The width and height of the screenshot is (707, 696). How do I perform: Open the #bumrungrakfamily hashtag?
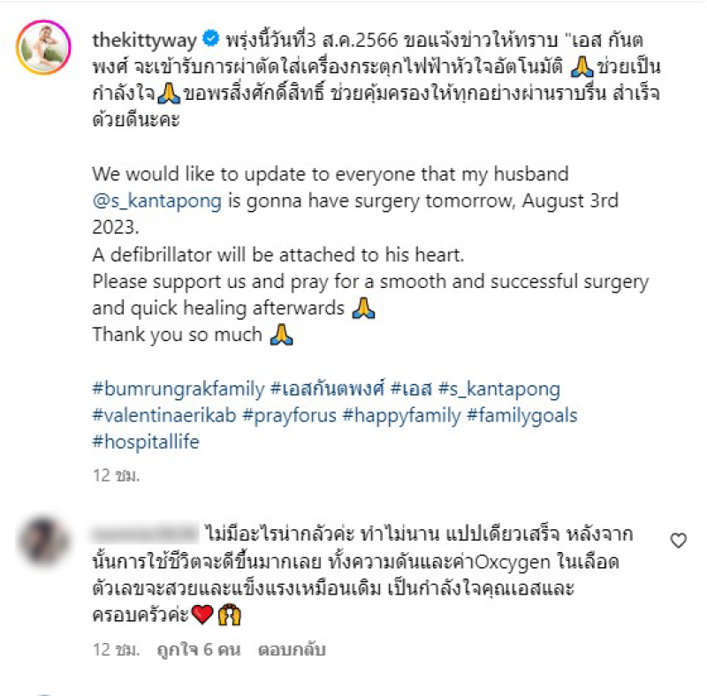click(x=179, y=389)
